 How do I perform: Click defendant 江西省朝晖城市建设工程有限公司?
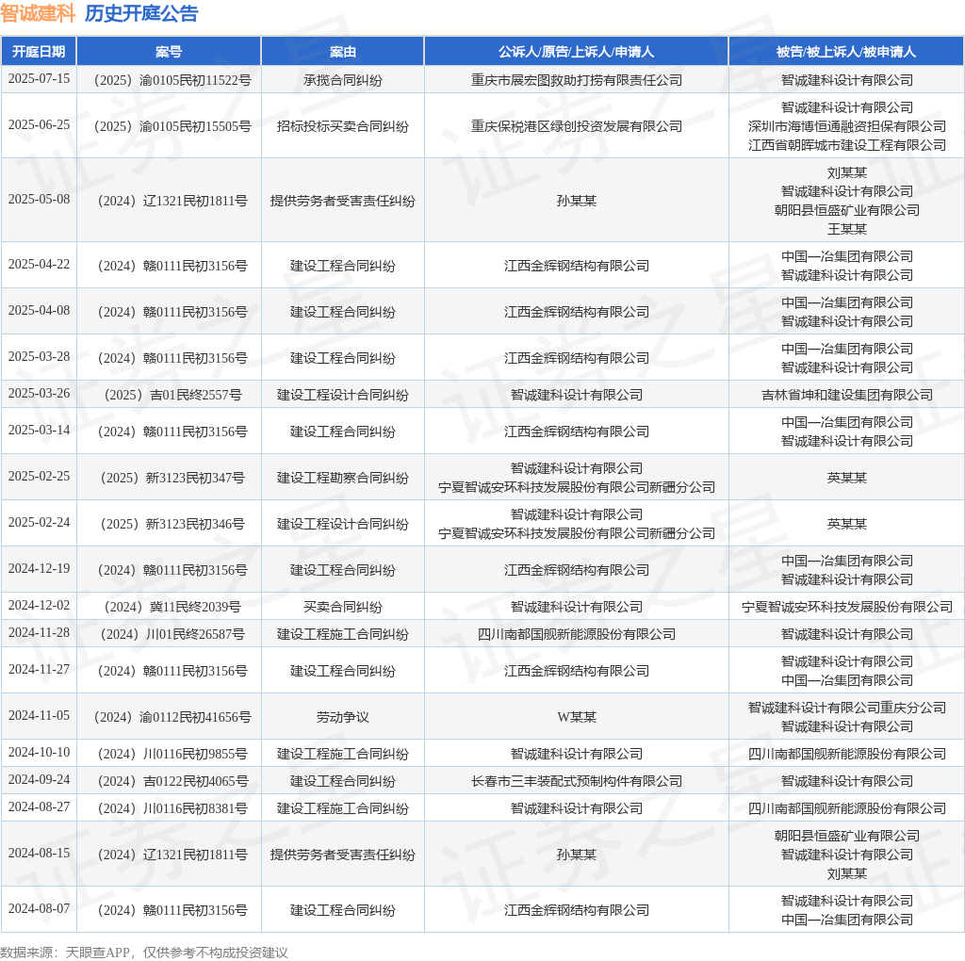tap(847, 145)
